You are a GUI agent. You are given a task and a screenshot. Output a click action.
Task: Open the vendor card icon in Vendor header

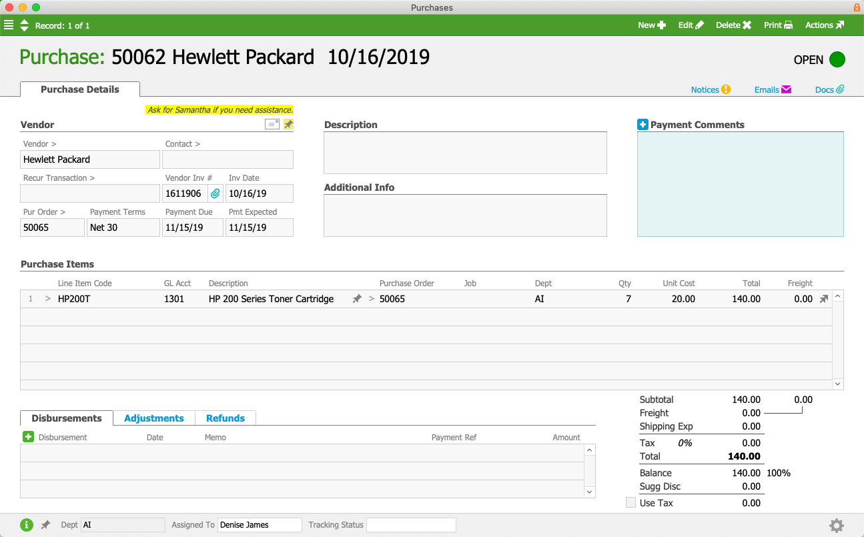[272, 124]
